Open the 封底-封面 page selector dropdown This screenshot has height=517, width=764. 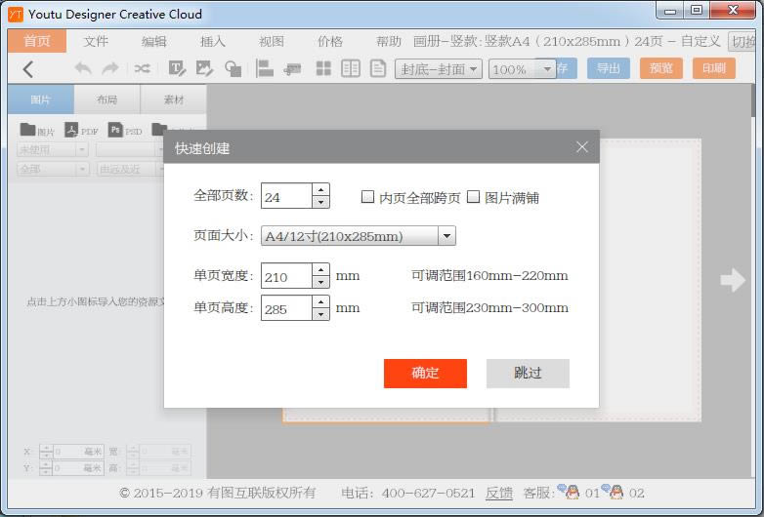439,69
